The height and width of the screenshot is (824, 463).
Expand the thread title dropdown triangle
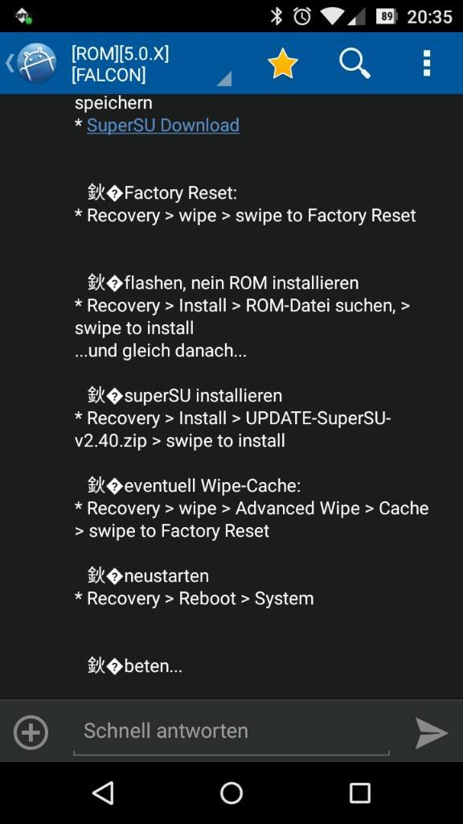pyautogui.click(x=224, y=79)
